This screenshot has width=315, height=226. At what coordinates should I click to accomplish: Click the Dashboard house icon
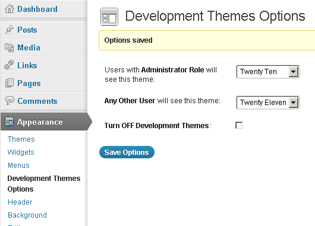click(x=10, y=9)
